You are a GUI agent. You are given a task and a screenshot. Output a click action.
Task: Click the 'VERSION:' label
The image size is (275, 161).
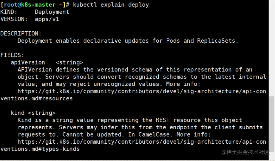point(14,19)
